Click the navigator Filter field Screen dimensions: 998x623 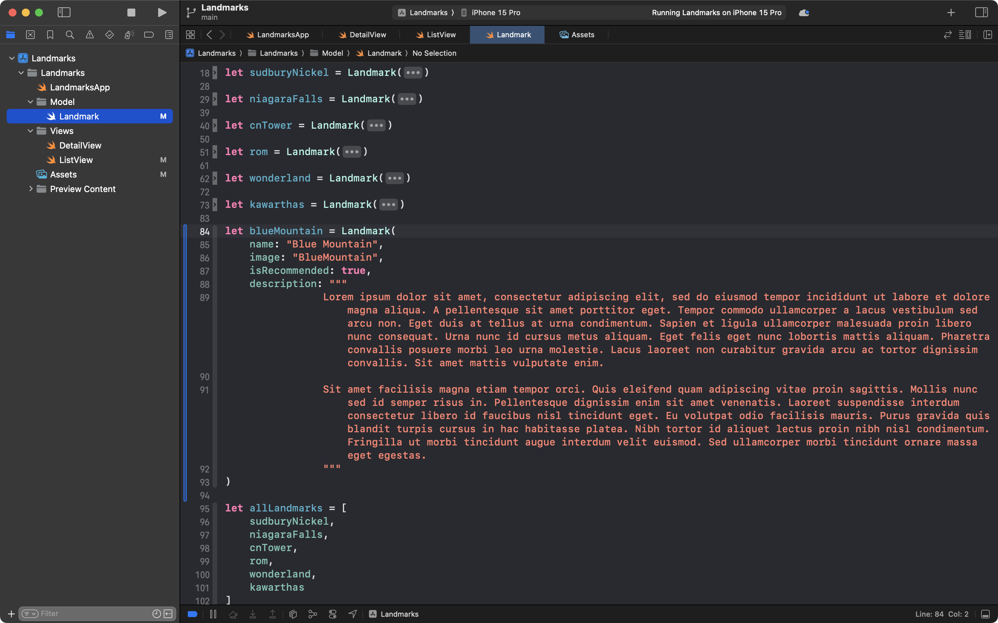point(83,613)
